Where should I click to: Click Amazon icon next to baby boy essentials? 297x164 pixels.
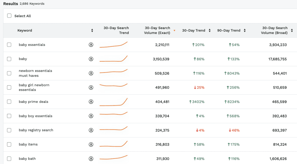coord(91,116)
